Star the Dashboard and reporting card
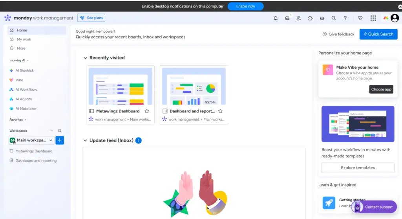402x219 pixels. pyautogui.click(x=220, y=111)
